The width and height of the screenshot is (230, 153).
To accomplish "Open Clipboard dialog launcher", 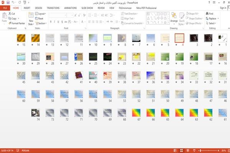I will [x=25, y=28].
